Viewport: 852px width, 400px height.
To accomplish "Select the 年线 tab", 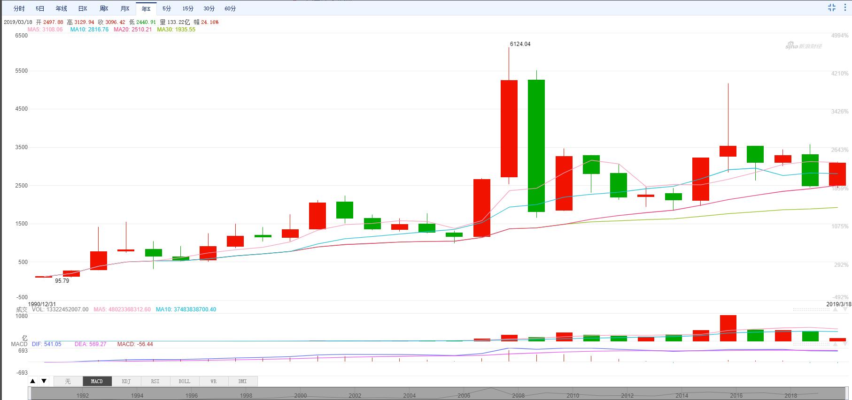I will point(62,8).
